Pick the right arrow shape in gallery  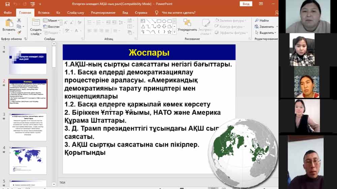[x=159, y=27]
